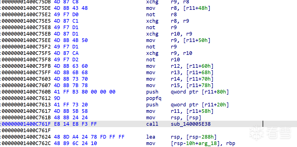Screen dimensions: 297x147
Task: Click opcode bytes 4D 8B 4B 50
Action: coord(71,40)
